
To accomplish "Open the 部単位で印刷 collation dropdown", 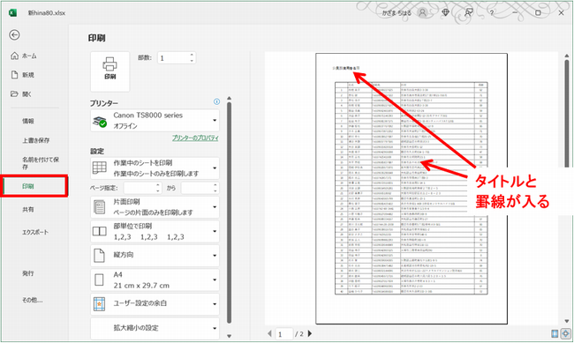I will click(x=155, y=231).
